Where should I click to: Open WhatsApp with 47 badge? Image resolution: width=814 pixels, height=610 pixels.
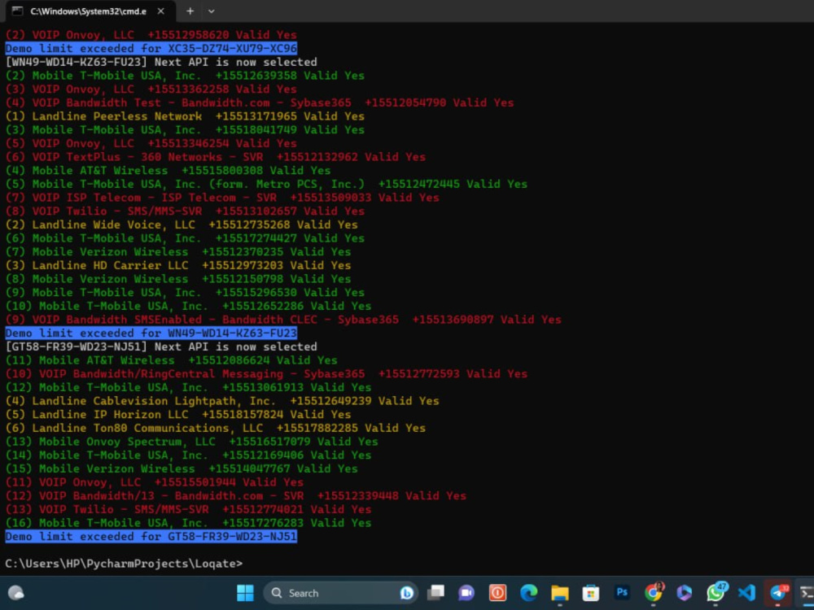click(x=716, y=592)
